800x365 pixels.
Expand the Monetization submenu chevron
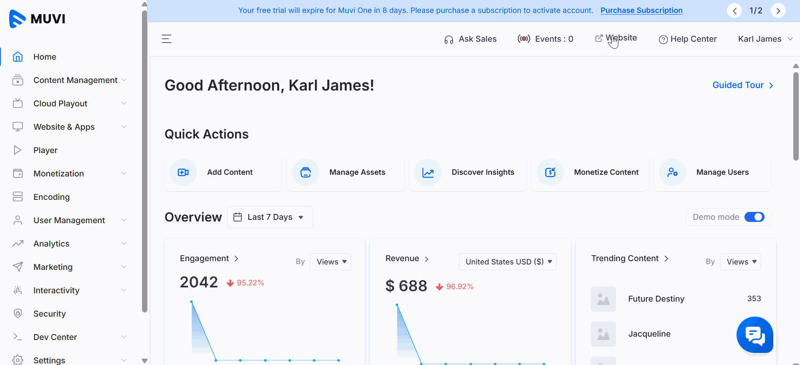124,174
